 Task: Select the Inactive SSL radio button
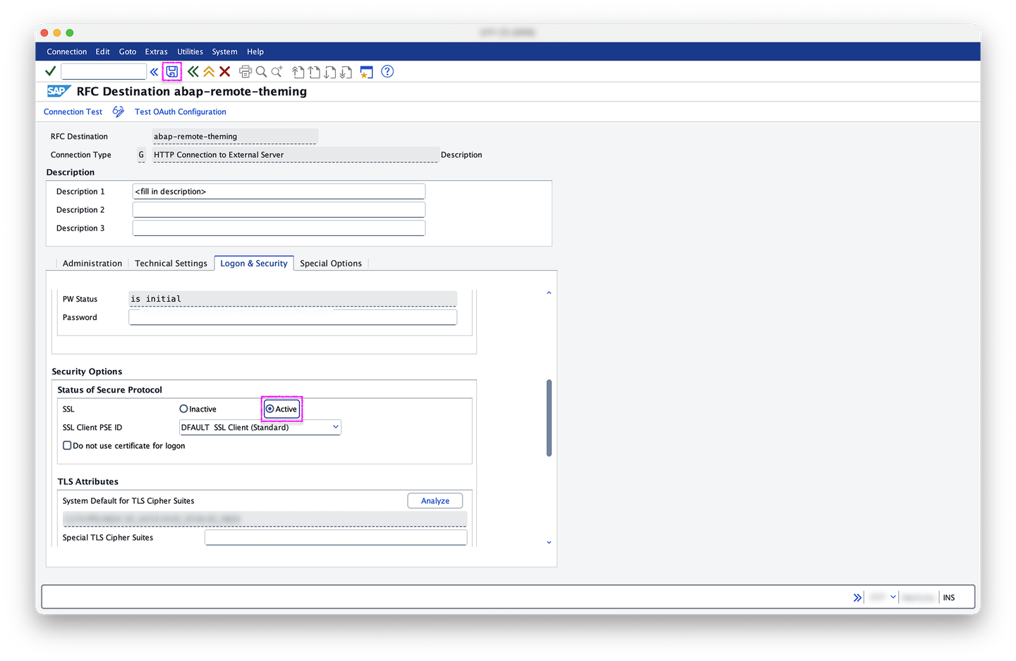[x=183, y=409]
